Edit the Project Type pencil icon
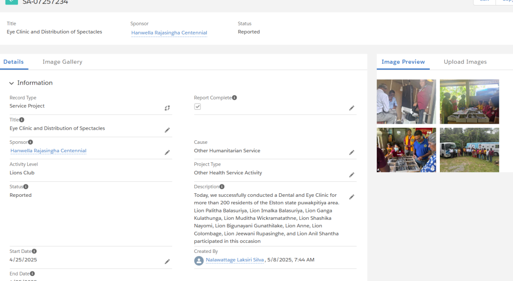 pos(352,175)
